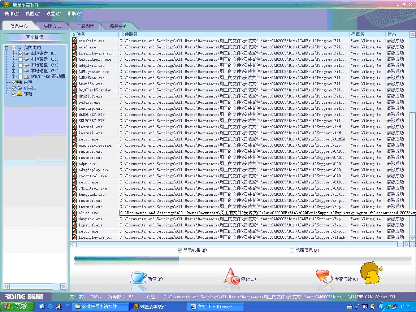Click virus file icon for acad.exe
This screenshot has width=416, height=312.
pos(74,47)
